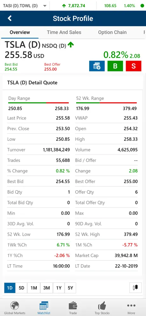Tap VWAP value 255.43
The width and height of the screenshot is (146, 316).
[131, 118]
